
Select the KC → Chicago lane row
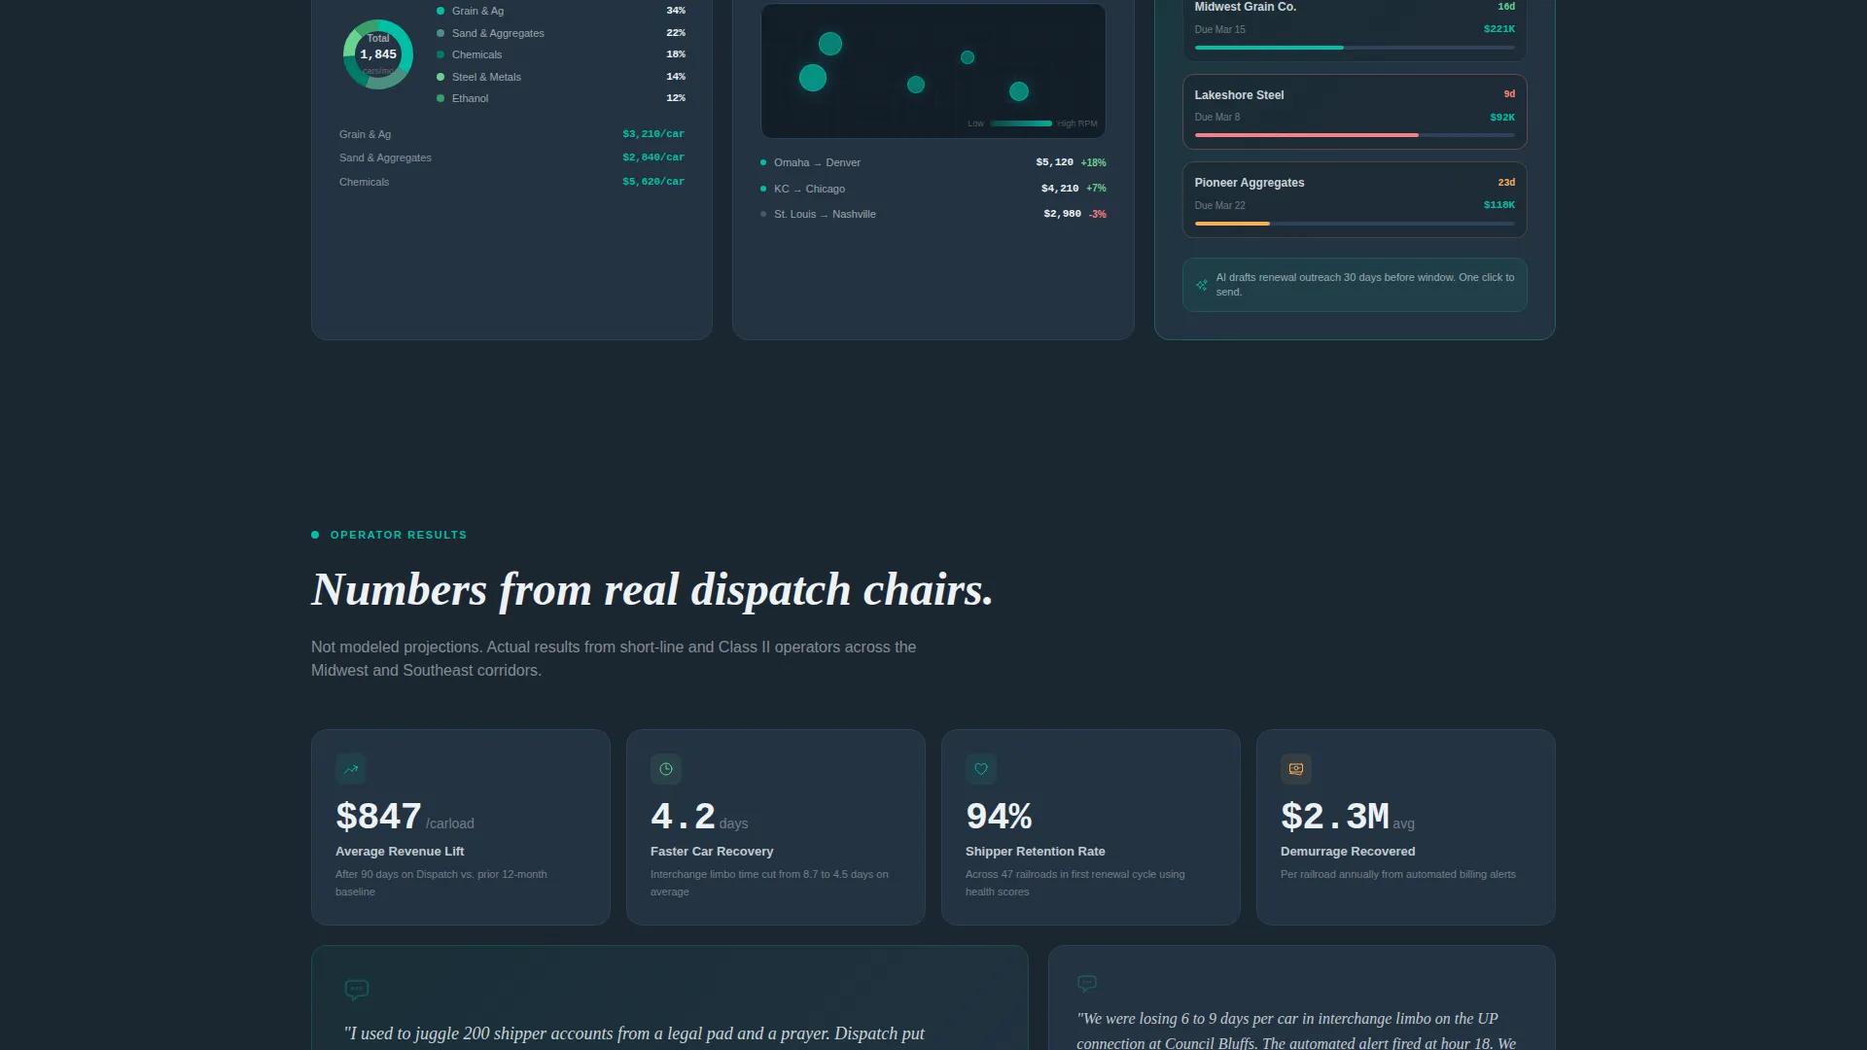[933, 189]
